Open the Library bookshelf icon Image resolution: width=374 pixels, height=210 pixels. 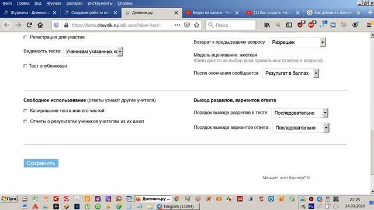(267, 25)
